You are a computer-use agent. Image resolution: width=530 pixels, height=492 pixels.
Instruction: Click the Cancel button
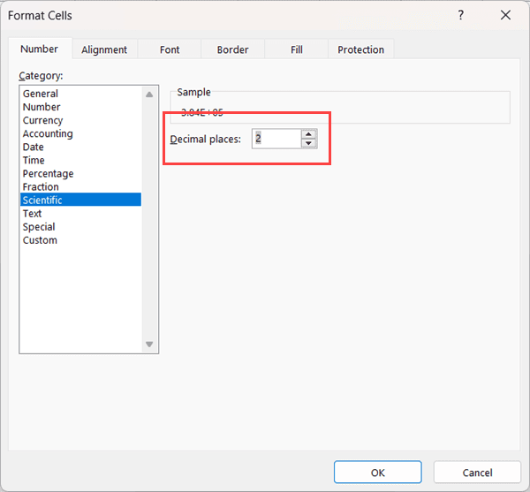pyautogui.click(x=477, y=473)
